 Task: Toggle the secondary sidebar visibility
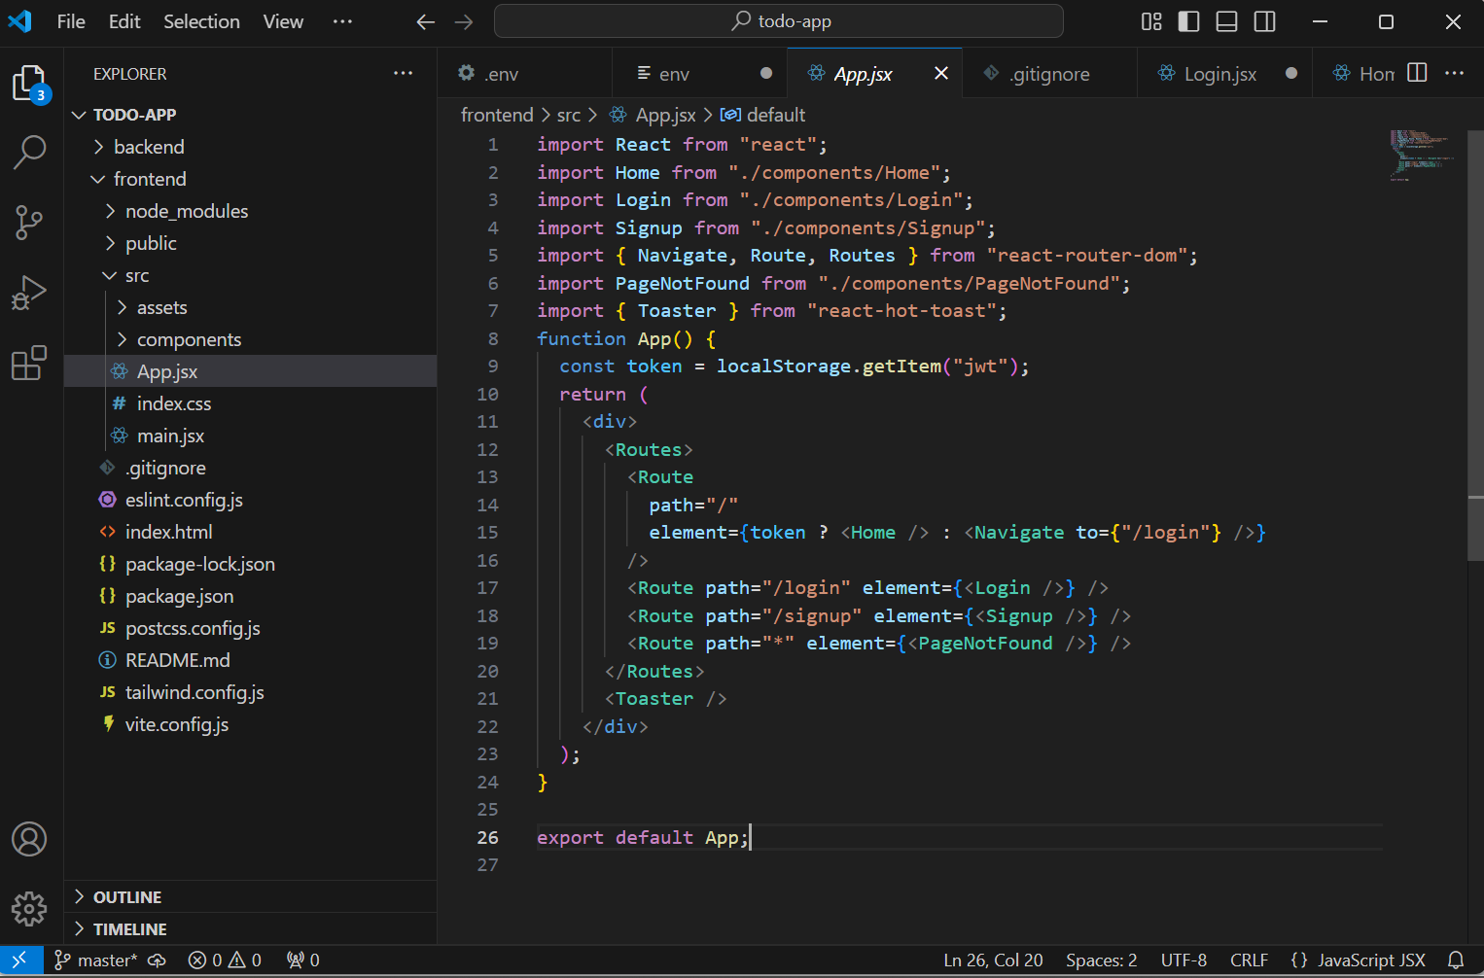tap(1263, 20)
